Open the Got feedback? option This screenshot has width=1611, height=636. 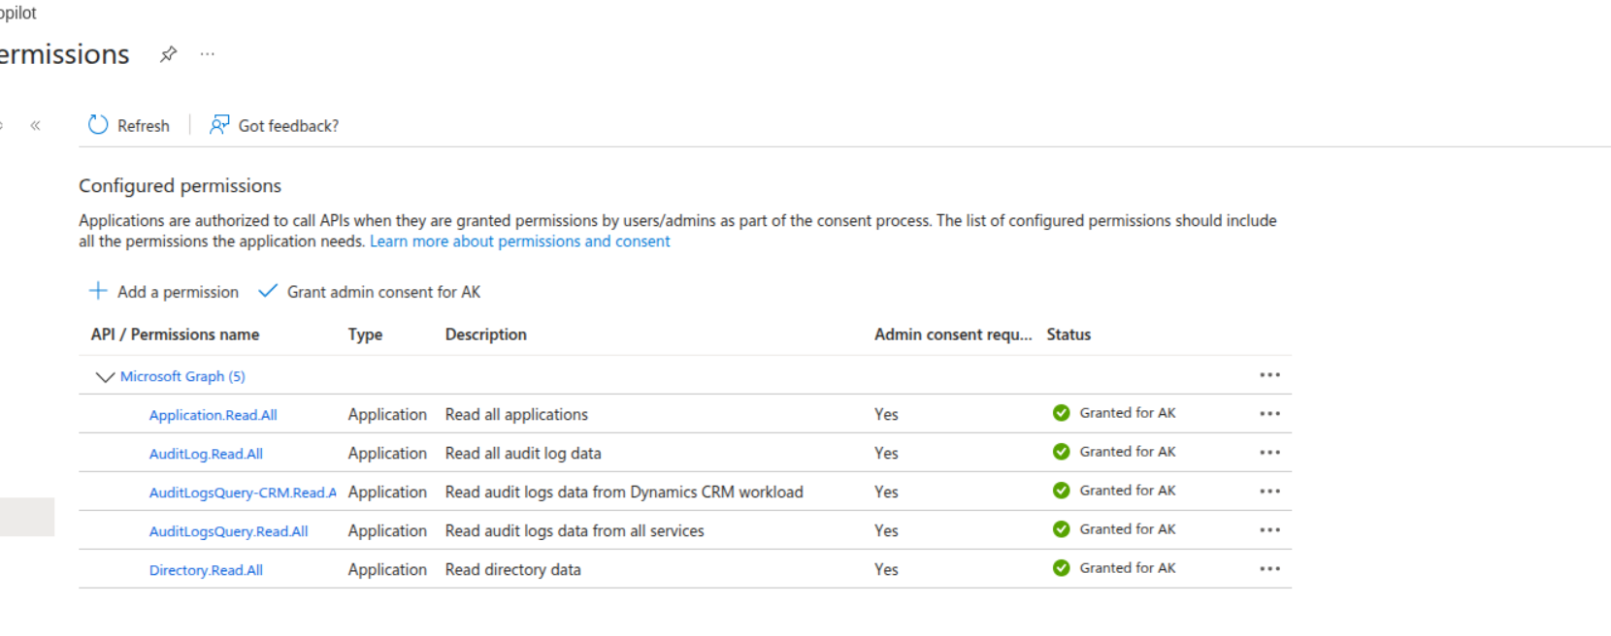click(275, 125)
